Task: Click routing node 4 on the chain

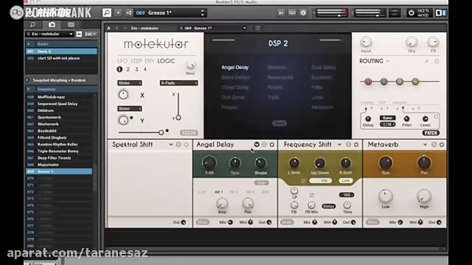Action: click(415, 81)
